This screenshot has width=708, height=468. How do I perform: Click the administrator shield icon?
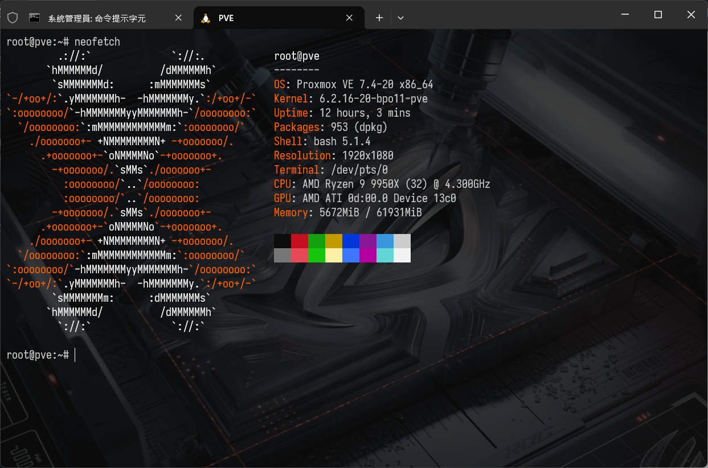(13, 18)
